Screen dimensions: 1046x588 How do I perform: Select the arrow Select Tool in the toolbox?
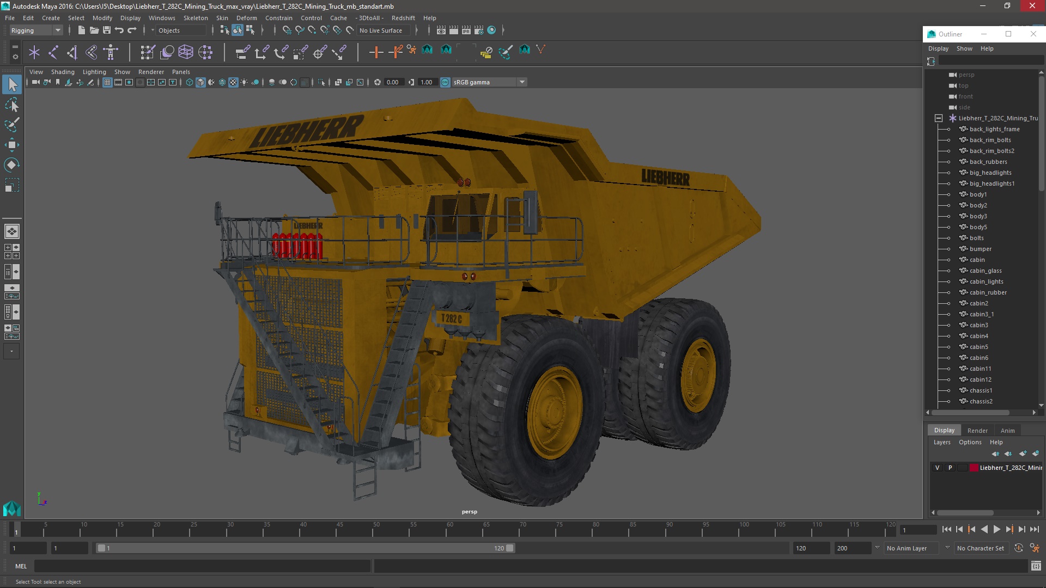click(12, 84)
